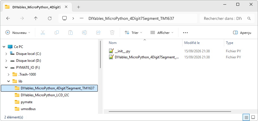This screenshot has width=258, height=121.
Task: Click the modified date of __init__.py
Action: coord(197,51)
